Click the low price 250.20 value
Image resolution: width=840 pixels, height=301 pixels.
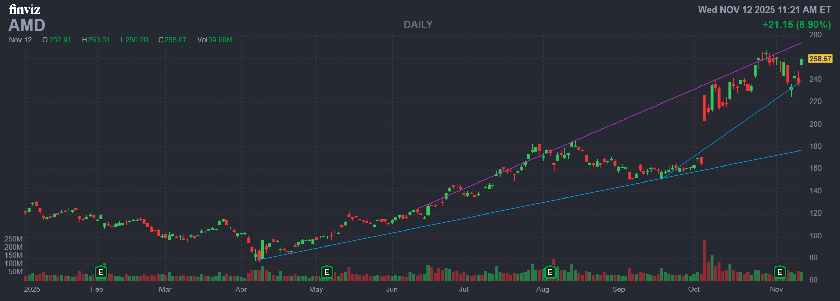tap(137, 40)
